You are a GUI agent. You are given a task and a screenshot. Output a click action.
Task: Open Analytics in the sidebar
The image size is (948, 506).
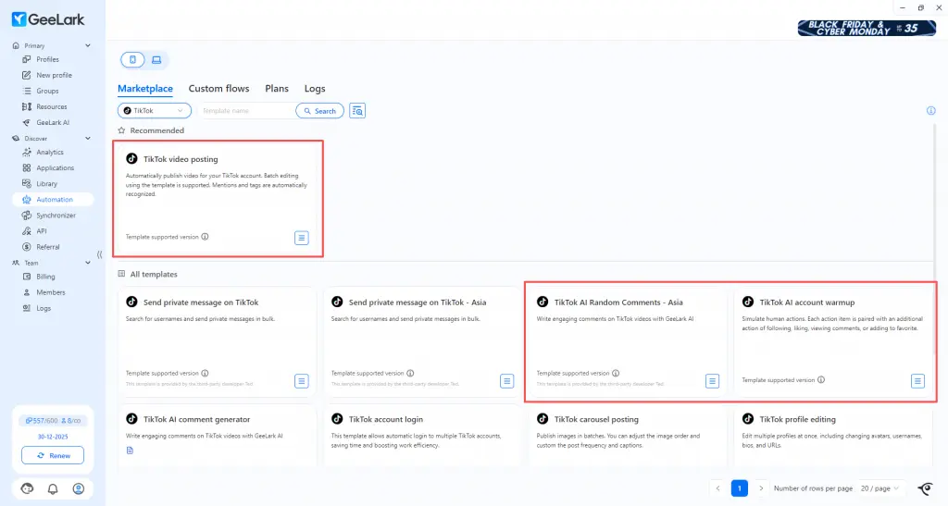coord(50,152)
